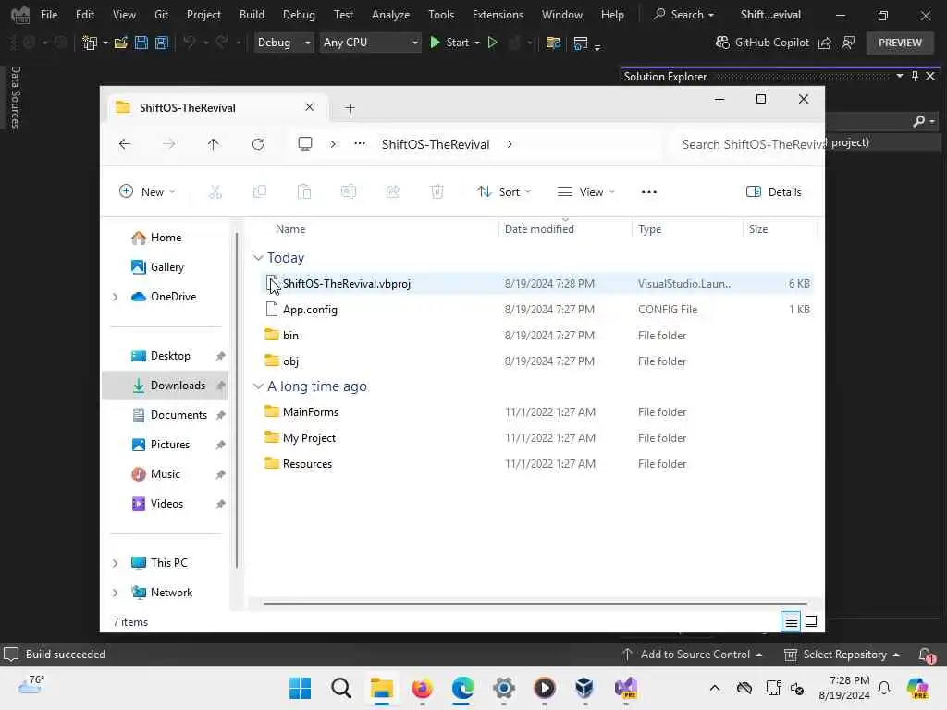The image size is (947, 710).
Task: Expand the OneDrive tree node
Action: pyautogui.click(x=116, y=297)
